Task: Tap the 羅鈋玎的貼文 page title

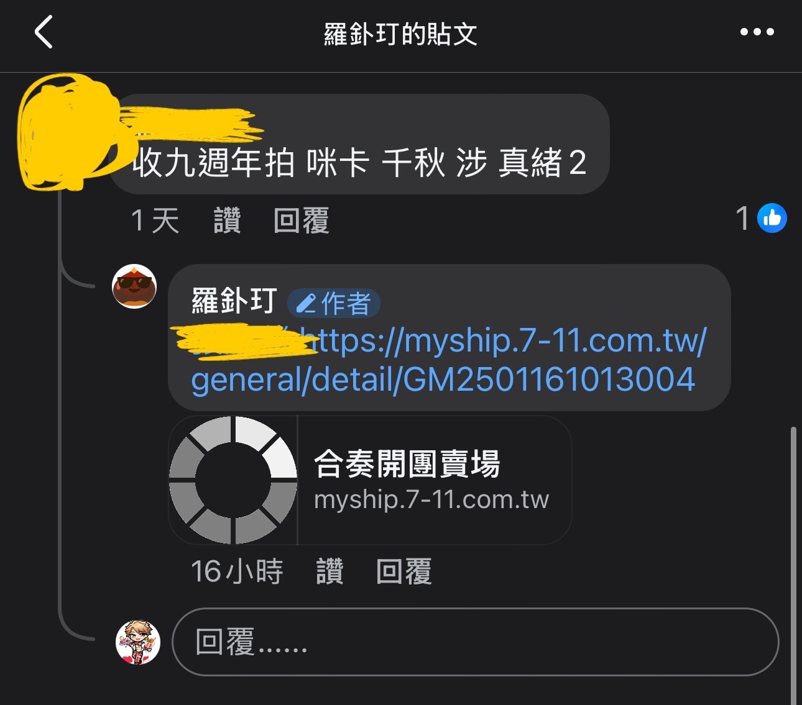Action: tap(401, 34)
